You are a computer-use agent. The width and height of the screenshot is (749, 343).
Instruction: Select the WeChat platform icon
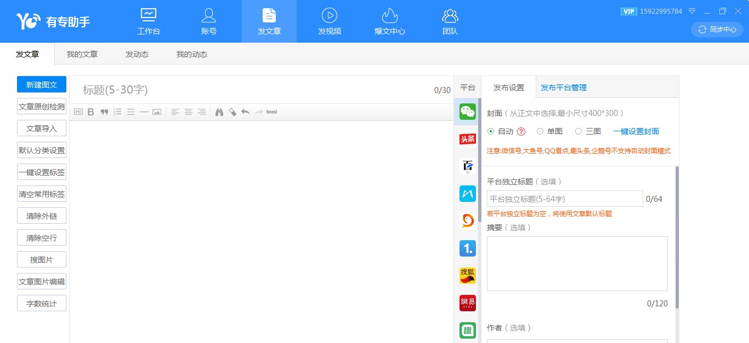tap(467, 112)
